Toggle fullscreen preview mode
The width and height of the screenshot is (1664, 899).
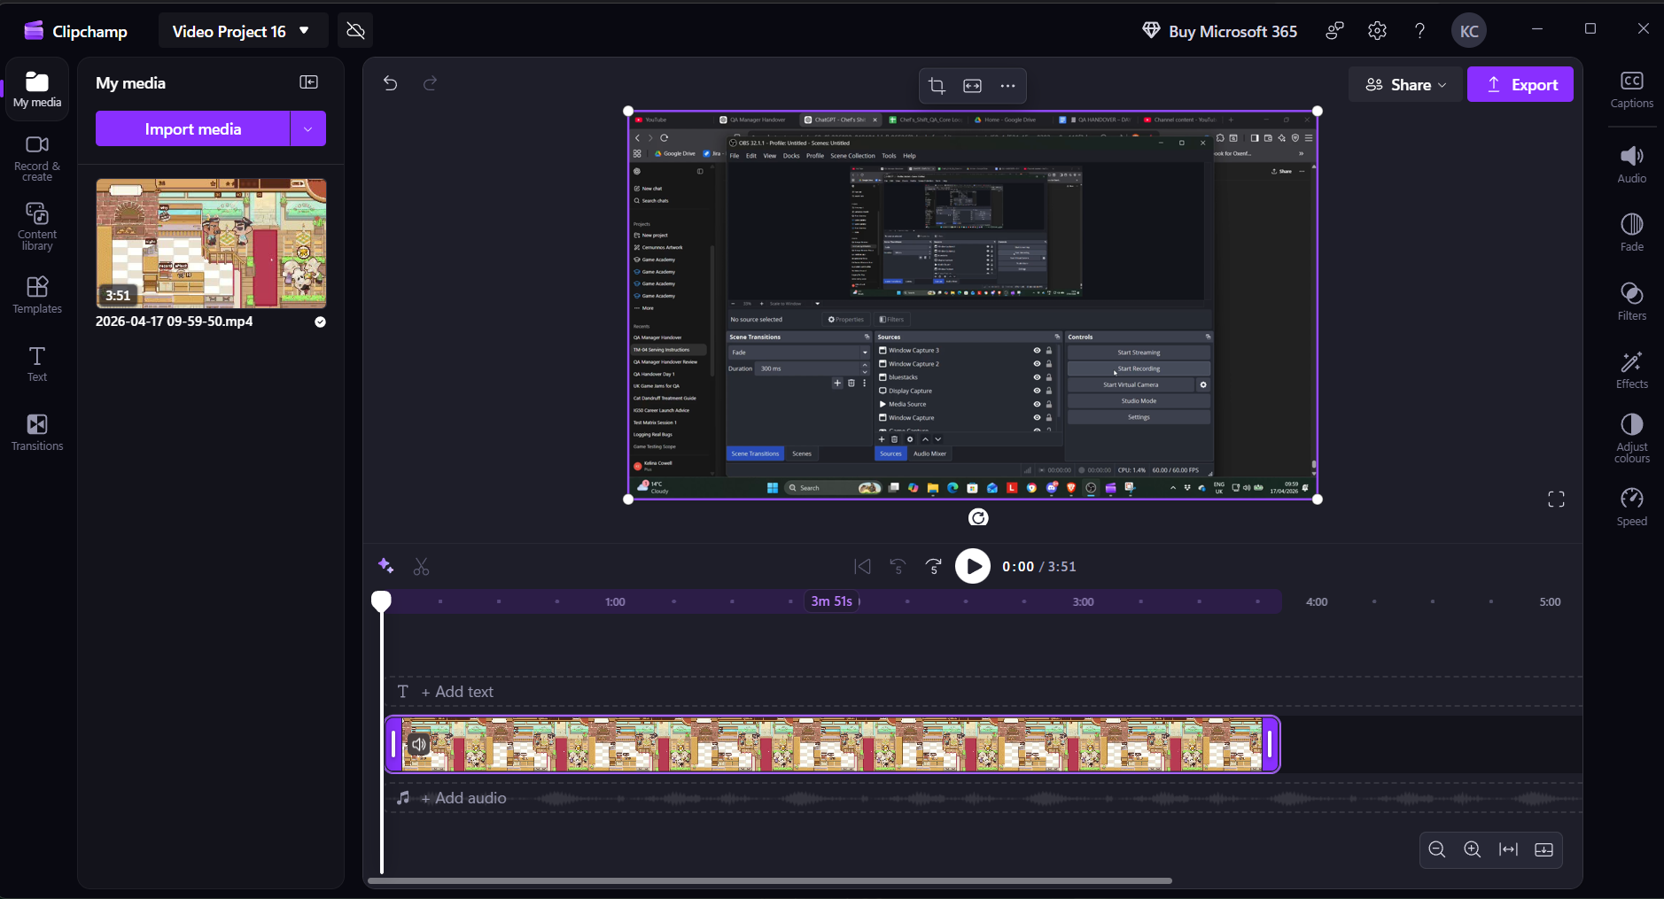tap(1556, 500)
